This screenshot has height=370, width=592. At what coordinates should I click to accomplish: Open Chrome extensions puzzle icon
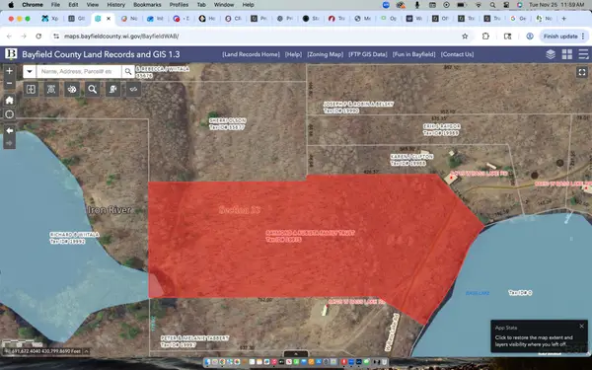pyautogui.click(x=485, y=37)
